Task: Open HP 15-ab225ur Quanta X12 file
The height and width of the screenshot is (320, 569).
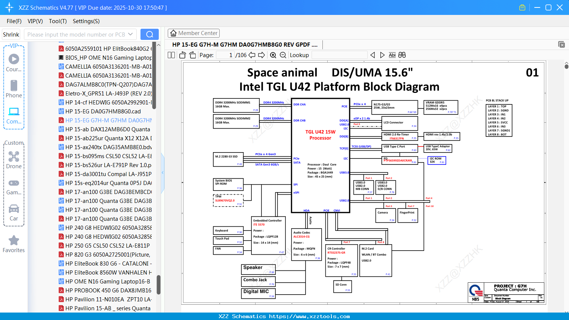Action: (x=105, y=138)
